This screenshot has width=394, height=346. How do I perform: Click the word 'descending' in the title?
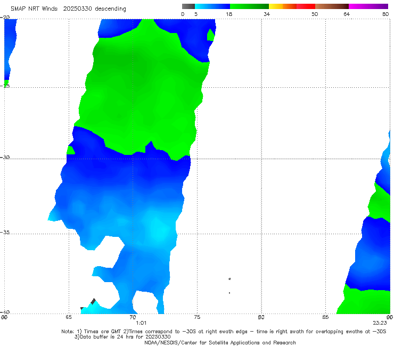coord(111,9)
